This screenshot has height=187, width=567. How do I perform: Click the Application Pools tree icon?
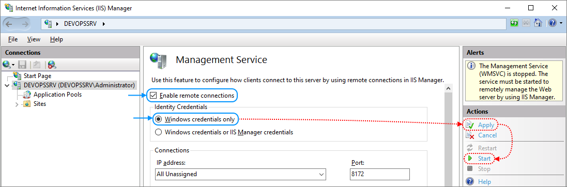[x=27, y=95]
